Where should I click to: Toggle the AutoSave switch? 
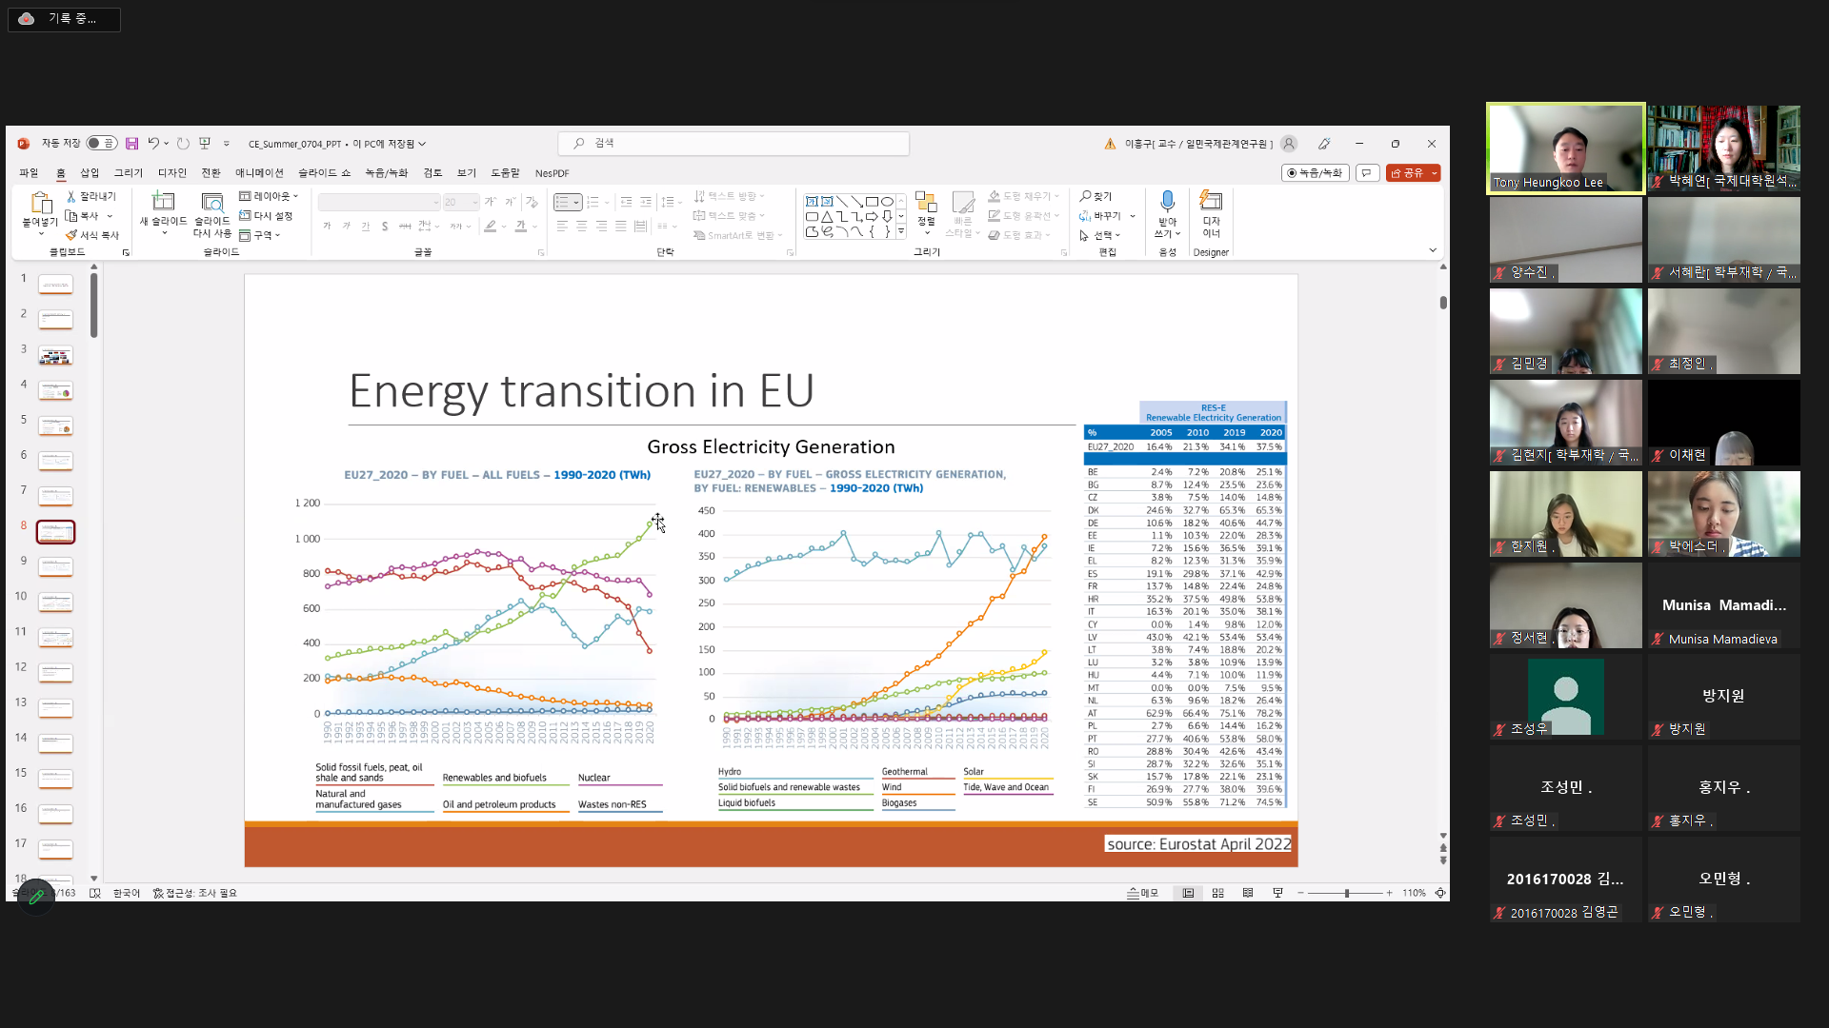tap(101, 144)
